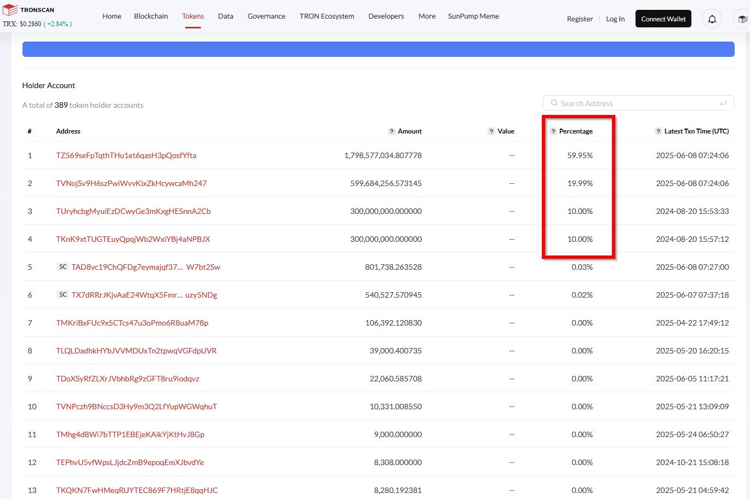The height and width of the screenshot is (499, 750).
Task: Open address TMKriBxFUc9x5CTcs47u3oPmo6R8uaM78p
Action: (x=132, y=323)
